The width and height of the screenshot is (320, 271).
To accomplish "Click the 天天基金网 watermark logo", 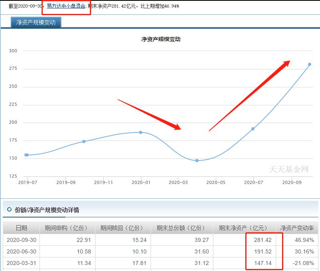I will (x=289, y=169).
